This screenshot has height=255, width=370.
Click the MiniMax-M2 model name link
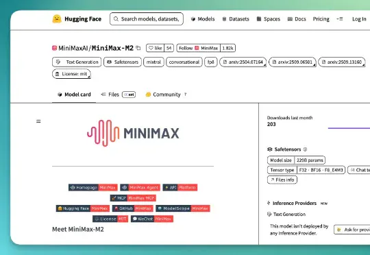point(112,48)
